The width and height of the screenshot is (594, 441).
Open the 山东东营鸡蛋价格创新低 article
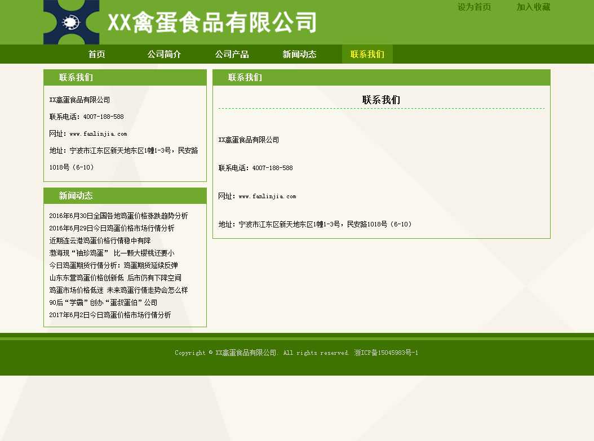[x=115, y=278]
